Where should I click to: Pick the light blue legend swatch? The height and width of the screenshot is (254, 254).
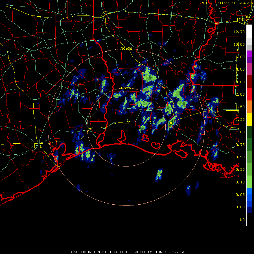(x=249, y=191)
